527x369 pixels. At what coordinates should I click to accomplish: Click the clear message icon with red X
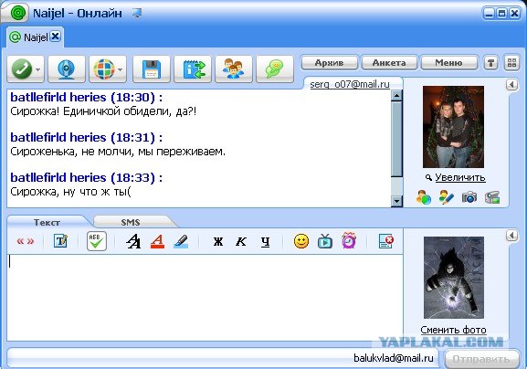pos(385,241)
